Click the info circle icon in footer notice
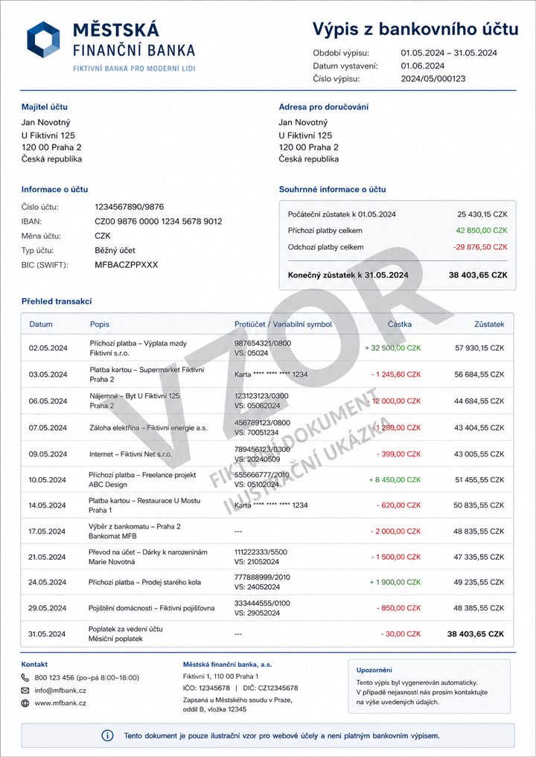The height and width of the screenshot is (757, 536). click(107, 735)
